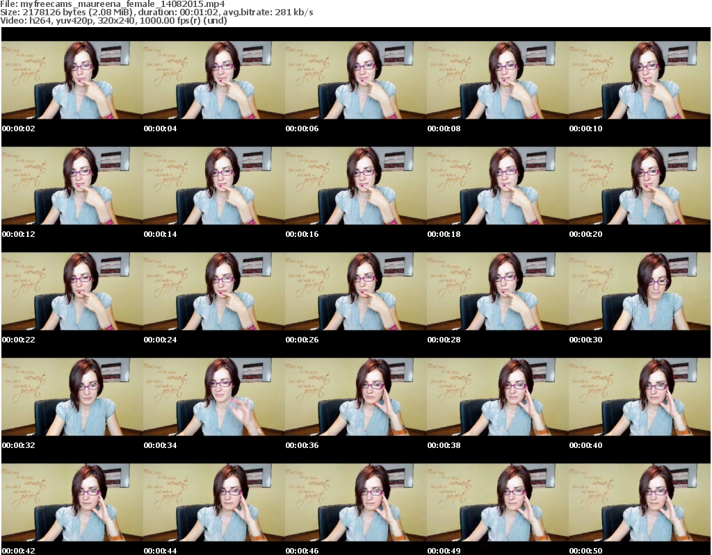Select the frame thumbnail above timestamp 00:00:04
Screen dimensions: 712x555
[x=214, y=81]
